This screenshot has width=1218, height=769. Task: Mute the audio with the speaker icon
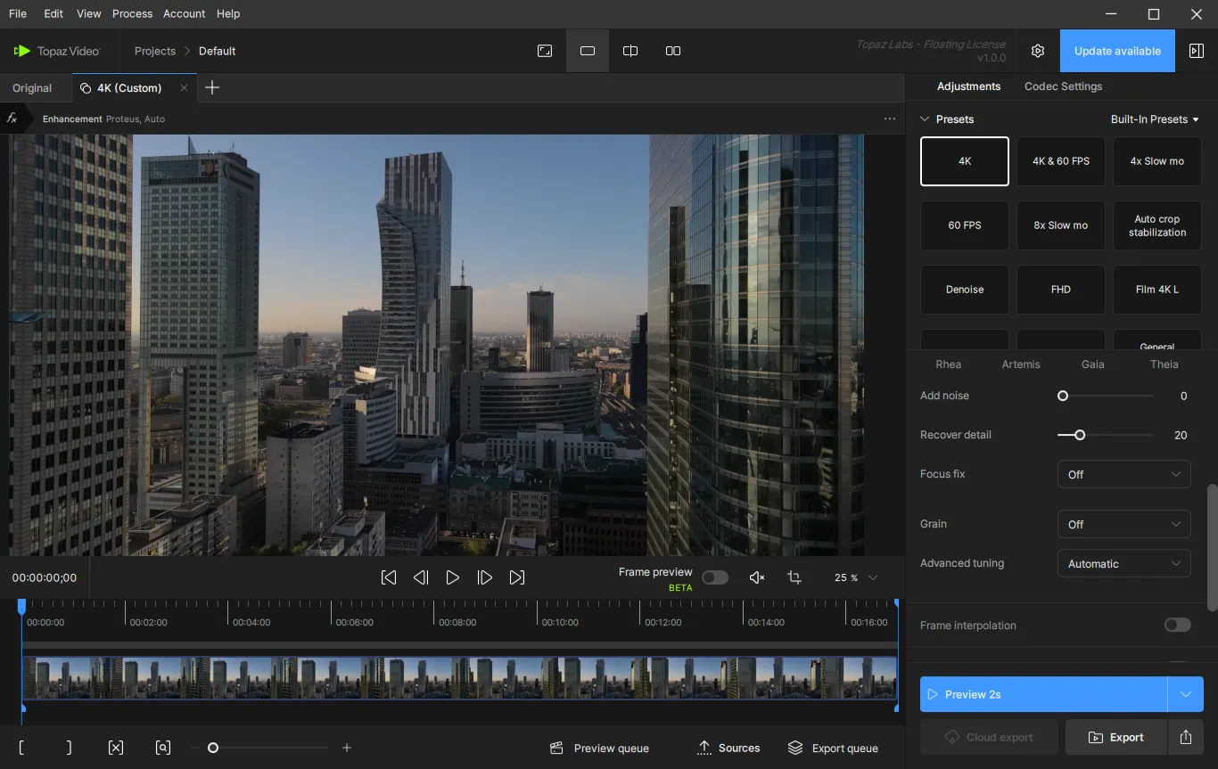coord(757,577)
